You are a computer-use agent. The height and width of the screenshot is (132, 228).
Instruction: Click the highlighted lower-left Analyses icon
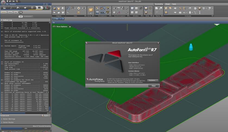tap(166, 12)
